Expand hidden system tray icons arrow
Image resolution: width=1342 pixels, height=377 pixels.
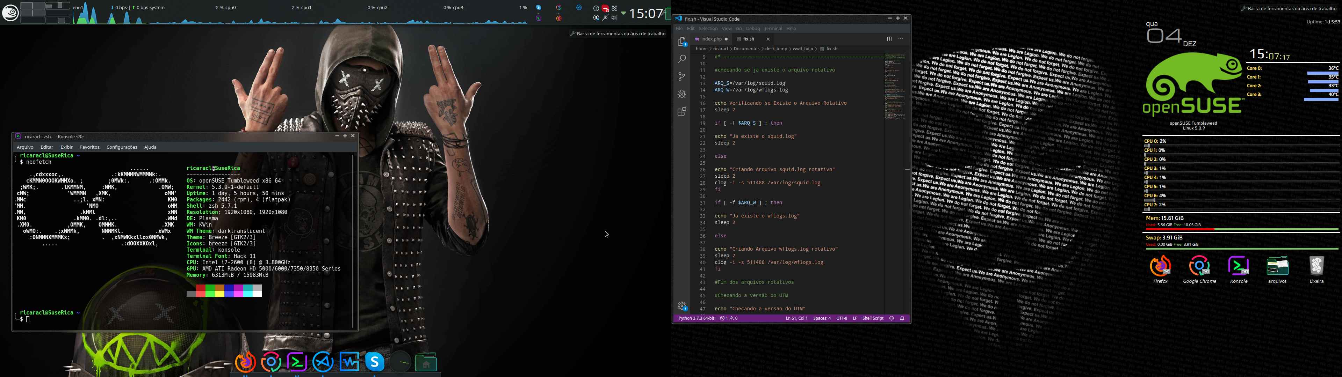[x=623, y=13]
